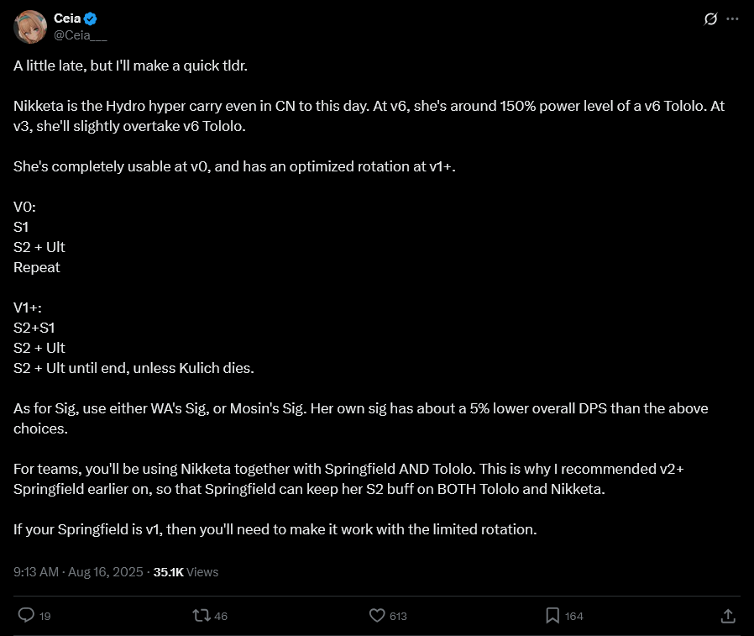Click the 19 replies count
754x636 pixels.
pyautogui.click(x=45, y=617)
